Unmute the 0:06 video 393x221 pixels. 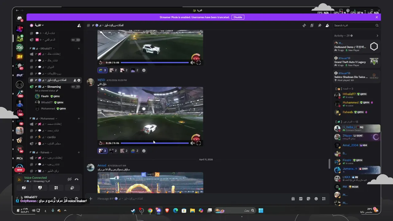click(x=193, y=143)
